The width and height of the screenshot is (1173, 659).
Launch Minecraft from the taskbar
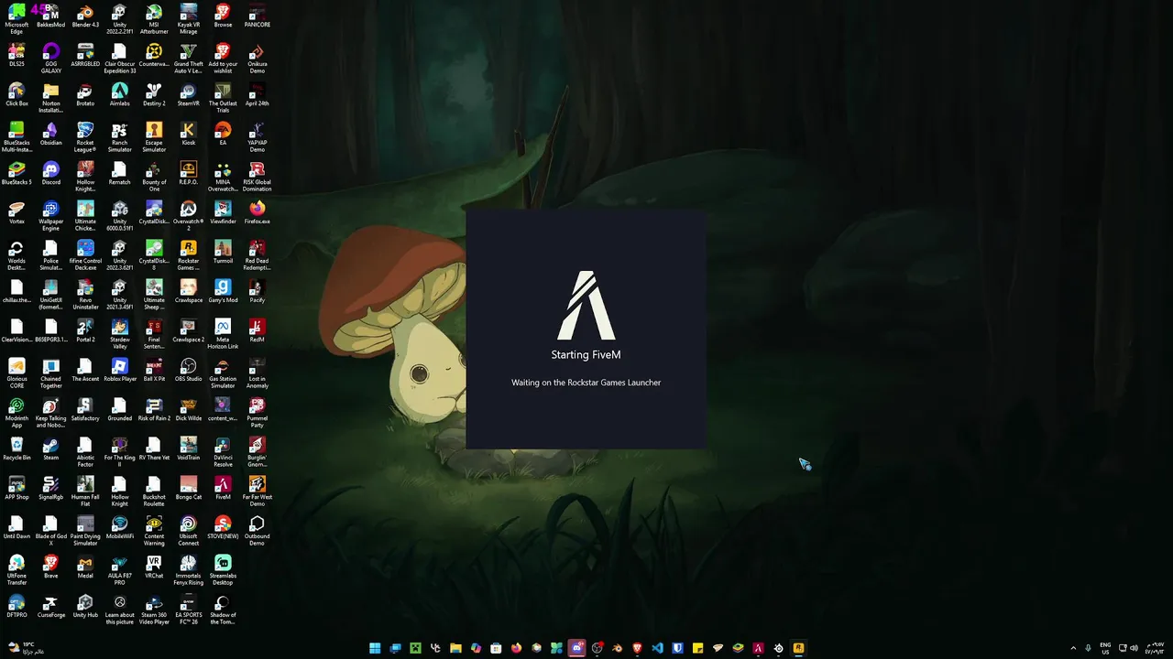pyautogui.click(x=415, y=648)
